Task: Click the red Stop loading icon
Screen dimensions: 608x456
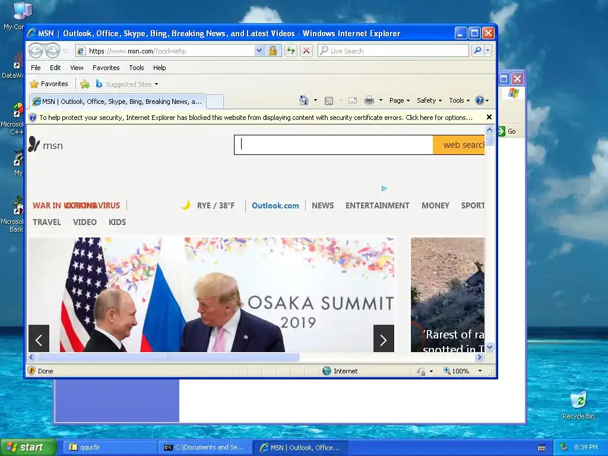Action: 306,51
